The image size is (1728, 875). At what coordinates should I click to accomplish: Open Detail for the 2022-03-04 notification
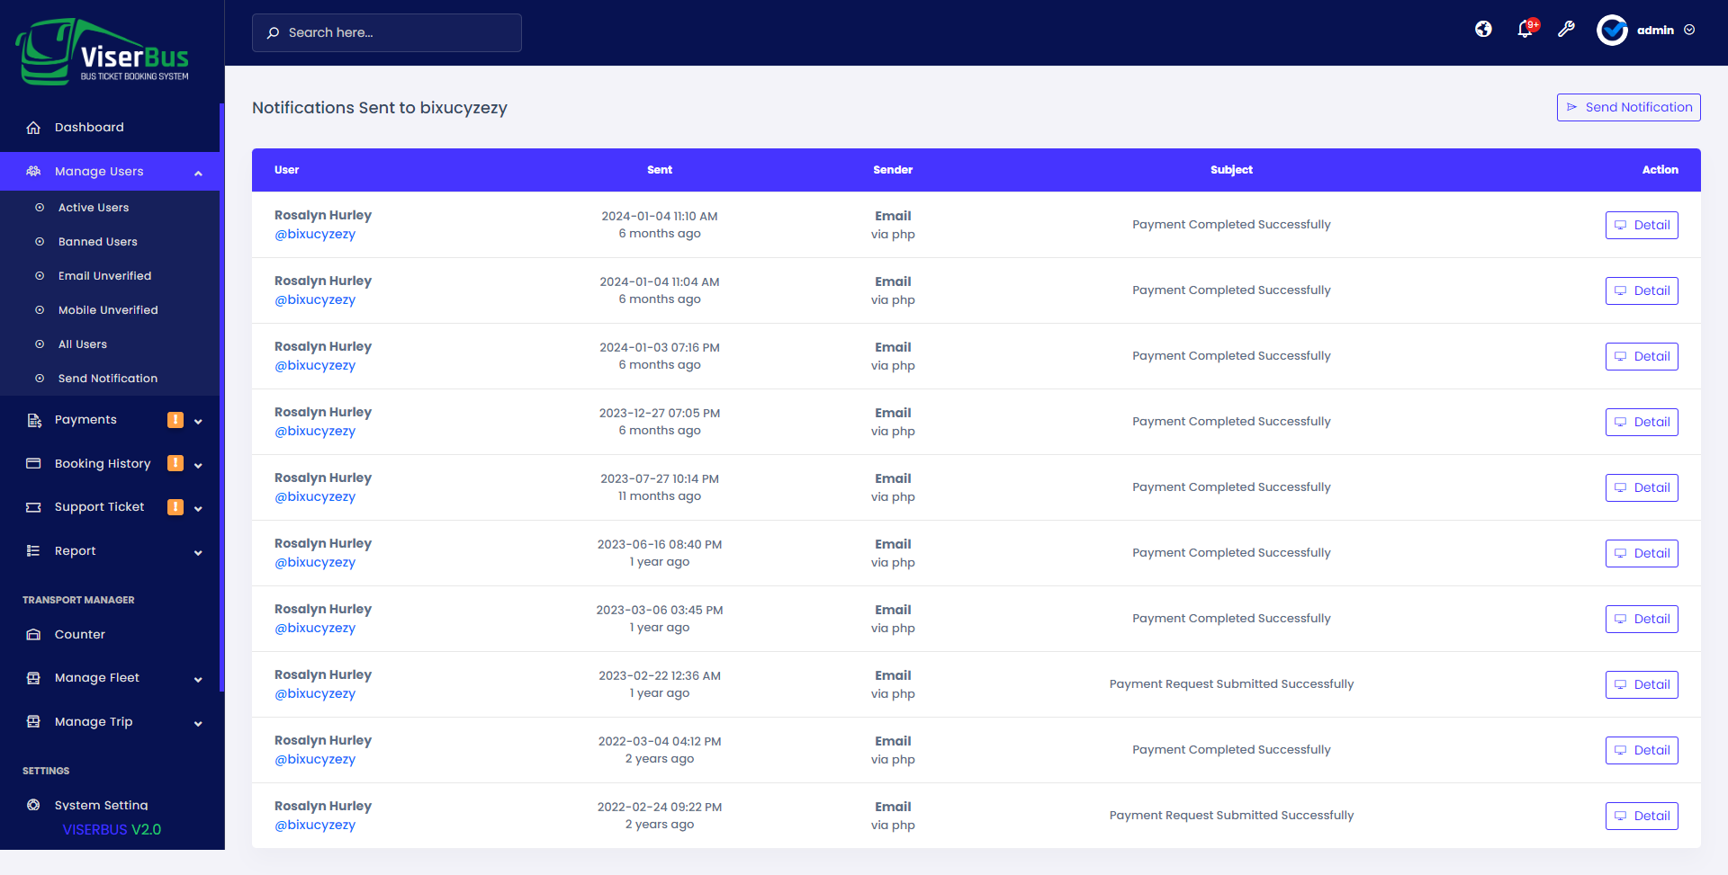pyautogui.click(x=1642, y=750)
